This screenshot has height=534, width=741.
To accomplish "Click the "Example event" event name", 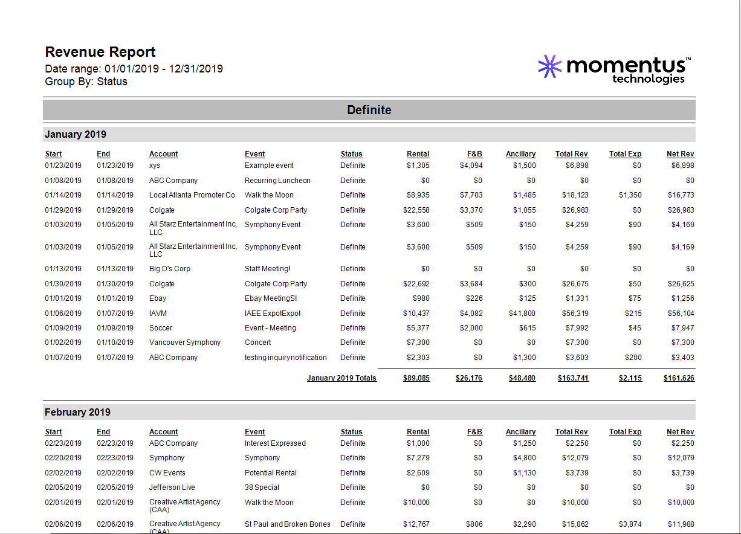I will pyautogui.click(x=269, y=166).
